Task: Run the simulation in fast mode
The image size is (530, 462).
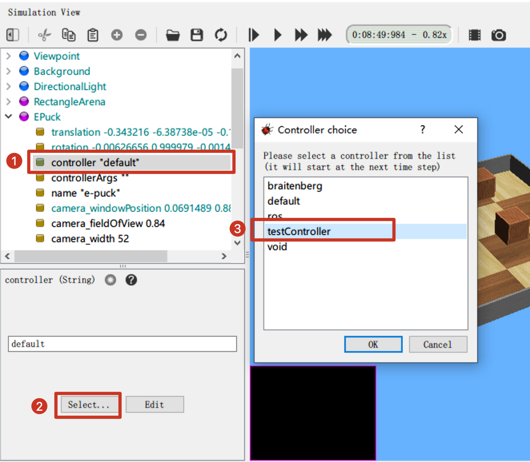Action: click(x=301, y=35)
